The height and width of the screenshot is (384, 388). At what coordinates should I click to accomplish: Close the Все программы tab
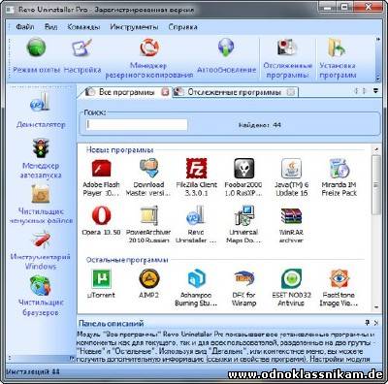click(165, 92)
